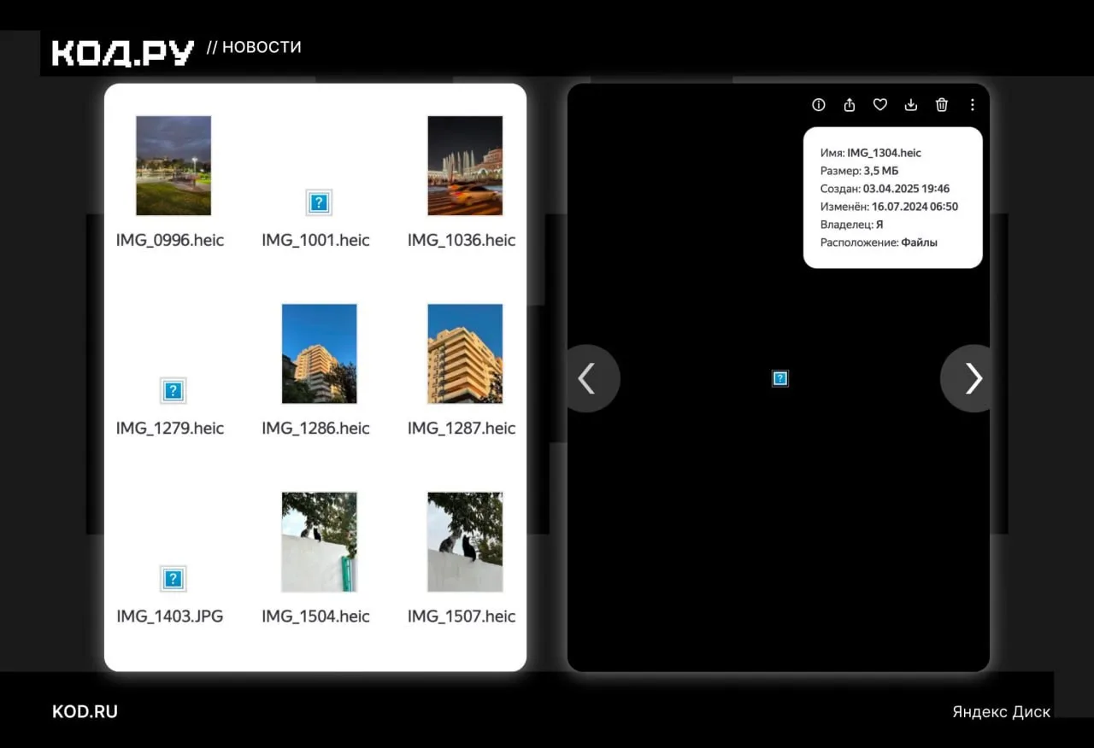Open IMG_1036.heic fountain photo thumbnail
Viewport: 1094px width, 748px height.
[x=465, y=166]
